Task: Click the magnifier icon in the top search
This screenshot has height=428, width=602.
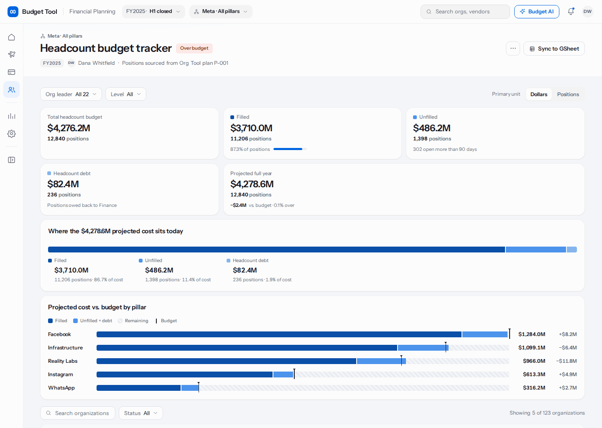Action: point(429,12)
